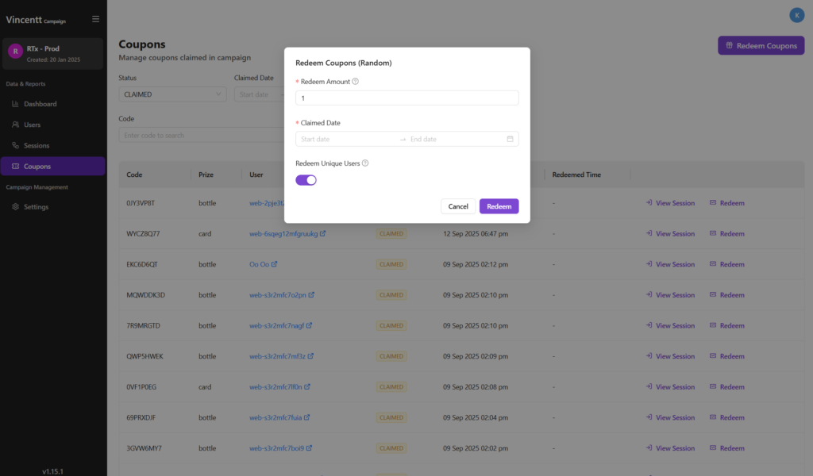Viewport: 813px width, 476px height.
Task: Go to Sessions in the sidebar
Action: [37, 146]
